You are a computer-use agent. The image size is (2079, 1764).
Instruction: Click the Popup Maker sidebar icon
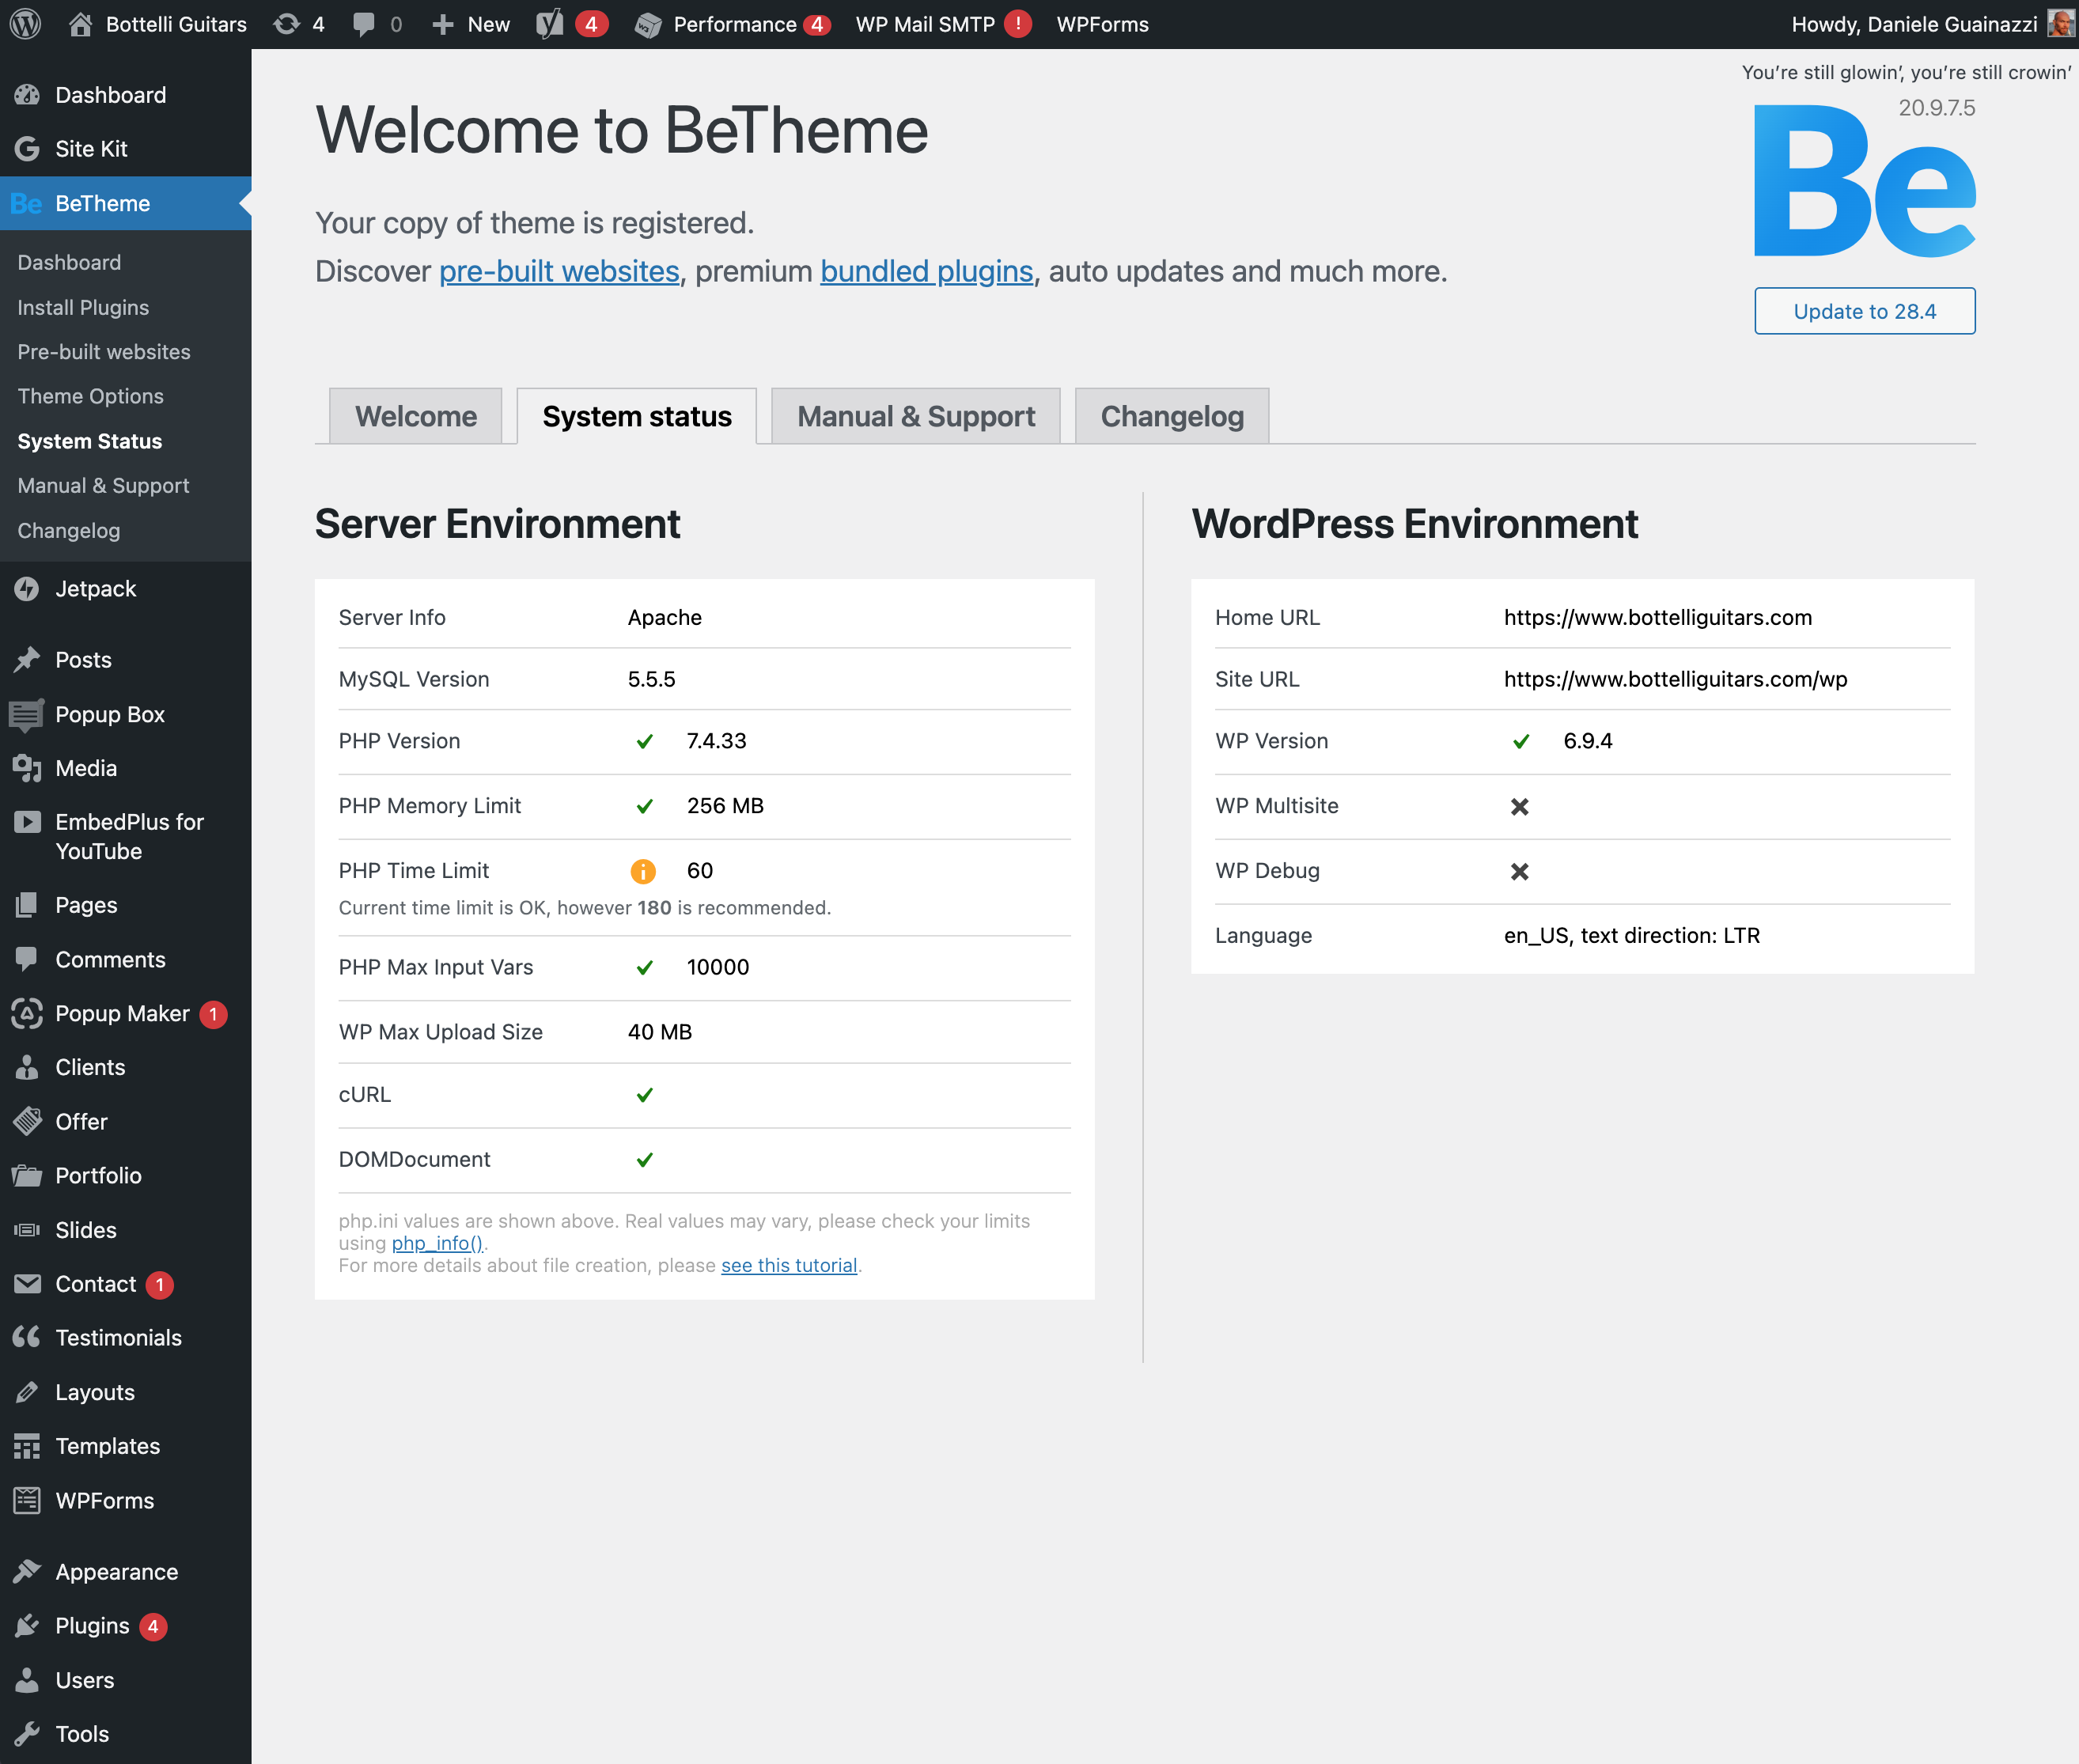[27, 1013]
